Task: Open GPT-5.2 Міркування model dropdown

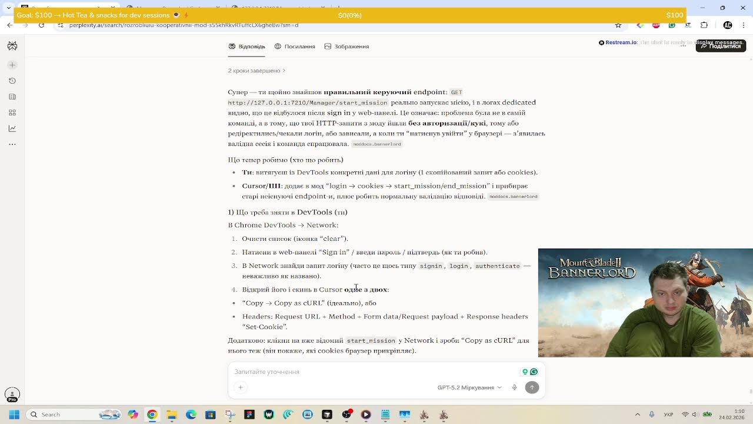Action: pos(469,387)
